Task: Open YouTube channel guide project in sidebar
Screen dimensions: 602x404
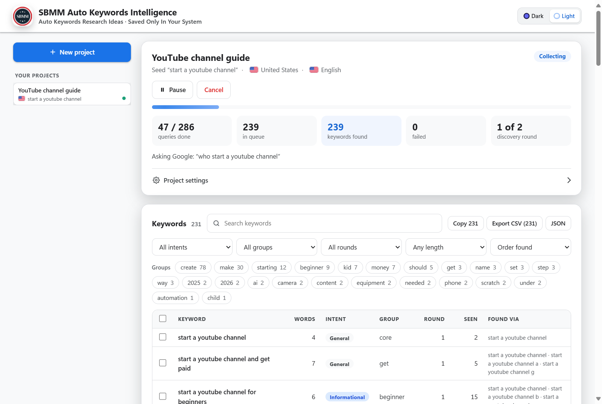Action: point(72,94)
